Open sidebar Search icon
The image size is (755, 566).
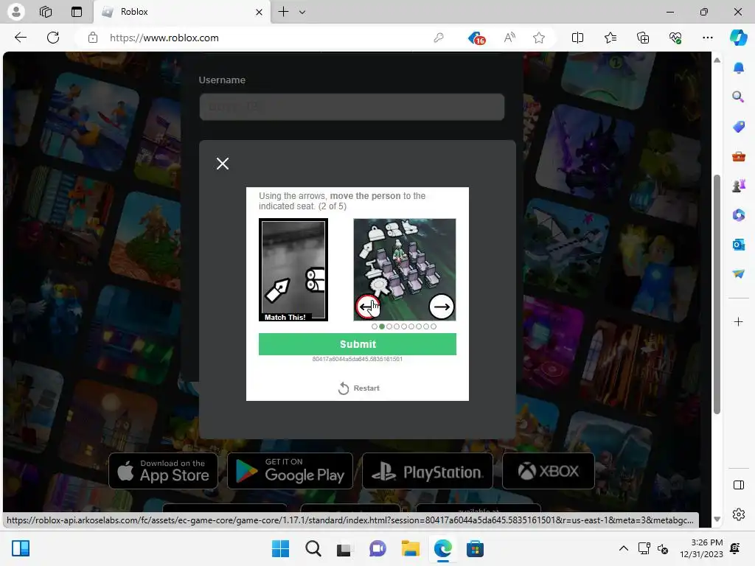point(739,97)
